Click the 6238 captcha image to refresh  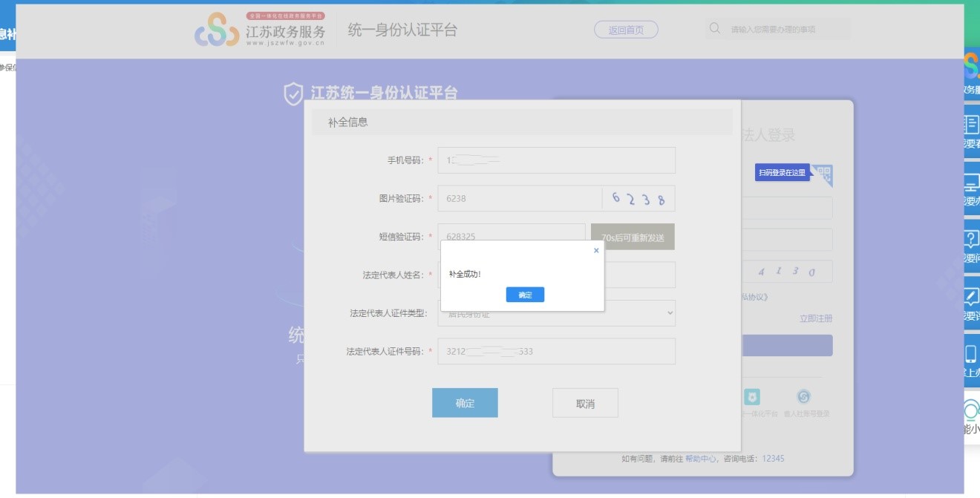point(638,198)
